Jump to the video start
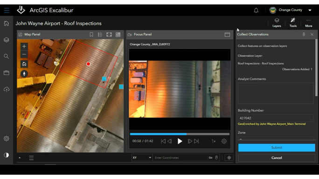319x179 pixels. click(163, 141)
